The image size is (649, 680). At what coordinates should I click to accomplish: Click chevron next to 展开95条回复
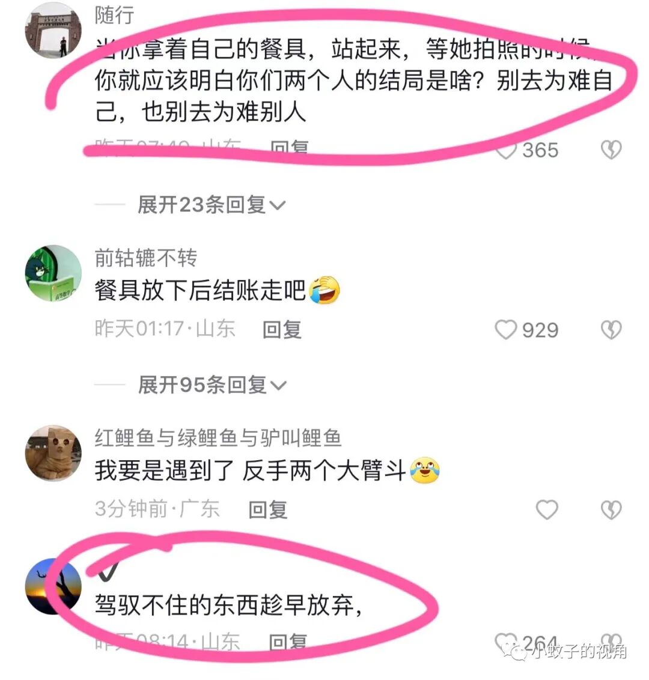pyautogui.click(x=278, y=385)
